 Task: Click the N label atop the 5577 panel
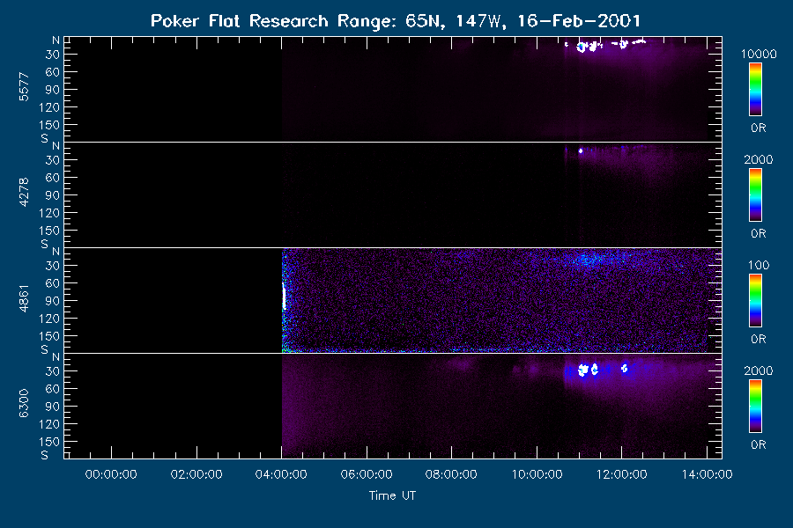pos(56,40)
